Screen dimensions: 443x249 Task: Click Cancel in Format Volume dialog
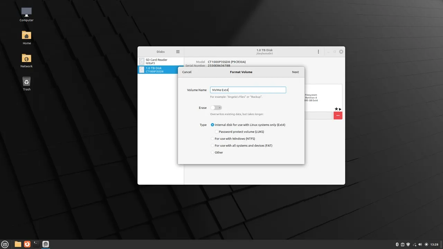(187, 72)
